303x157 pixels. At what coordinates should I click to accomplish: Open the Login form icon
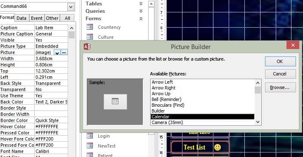90,136
